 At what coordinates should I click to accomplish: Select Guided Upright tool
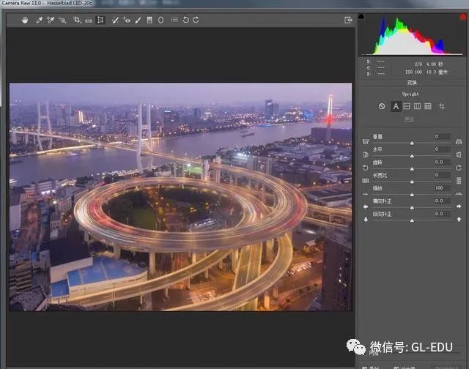442,106
